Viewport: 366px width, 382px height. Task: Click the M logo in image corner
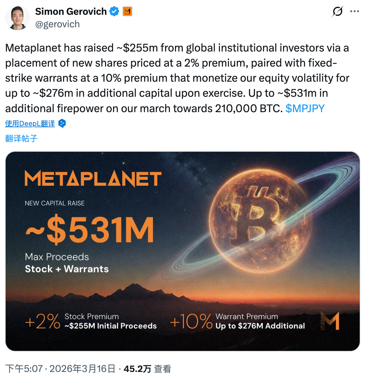(x=330, y=321)
